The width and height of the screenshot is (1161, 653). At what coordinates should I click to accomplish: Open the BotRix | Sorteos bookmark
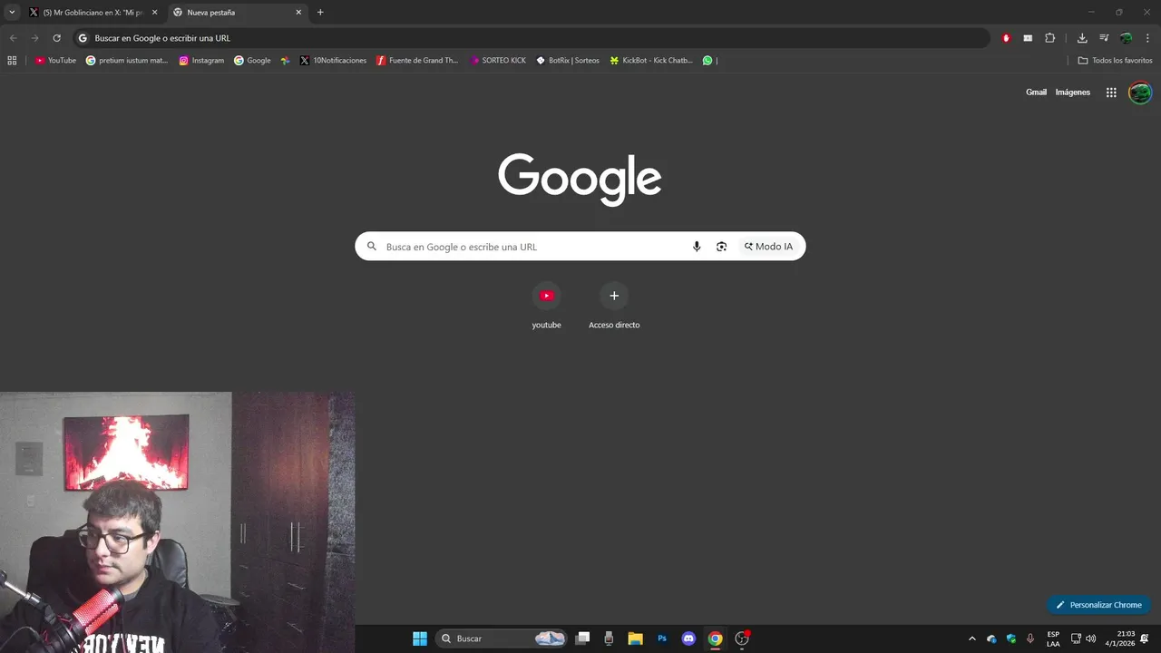coord(567,61)
